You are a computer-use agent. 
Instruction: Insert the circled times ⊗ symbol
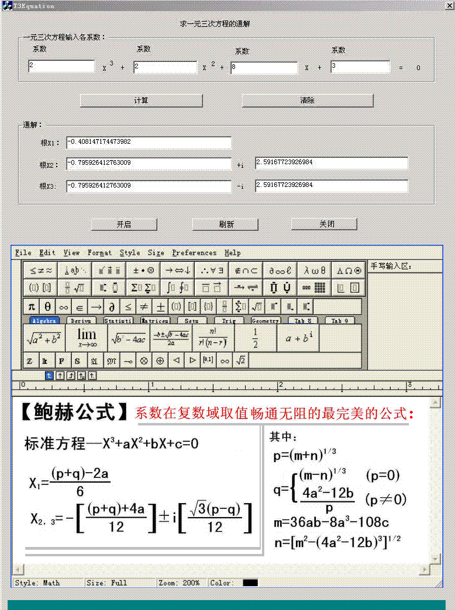(x=144, y=361)
